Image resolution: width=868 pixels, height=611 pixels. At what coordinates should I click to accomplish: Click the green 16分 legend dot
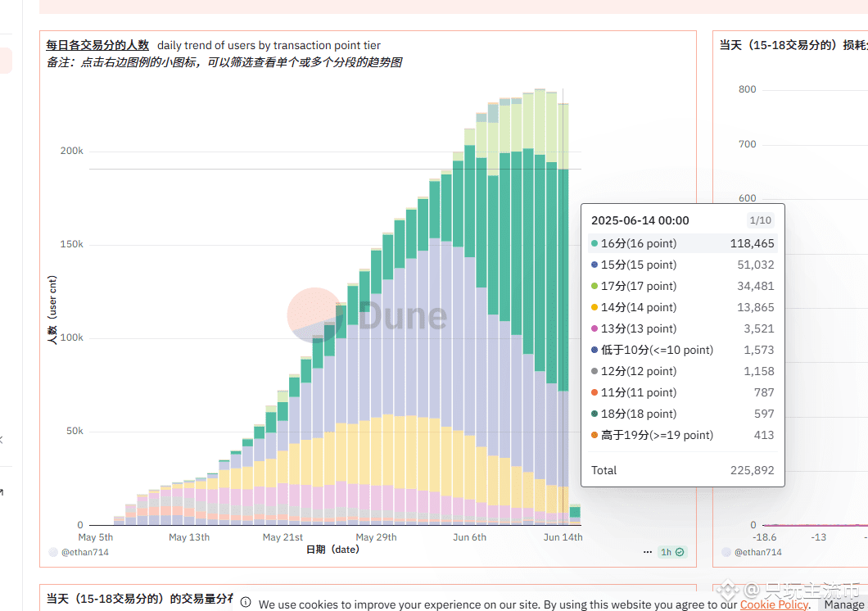pyautogui.click(x=594, y=243)
